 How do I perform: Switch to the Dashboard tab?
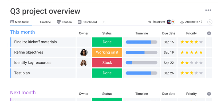point(87,22)
